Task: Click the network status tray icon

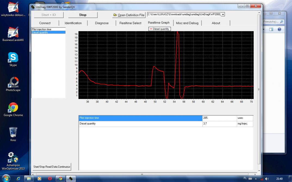Action: [261, 179]
